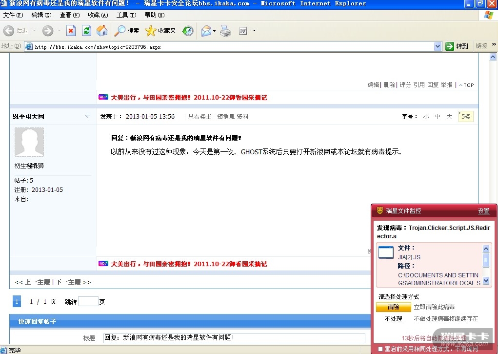Click popup file list scrollbar thumb
The height and width of the screenshot is (354, 498).
point(486,260)
